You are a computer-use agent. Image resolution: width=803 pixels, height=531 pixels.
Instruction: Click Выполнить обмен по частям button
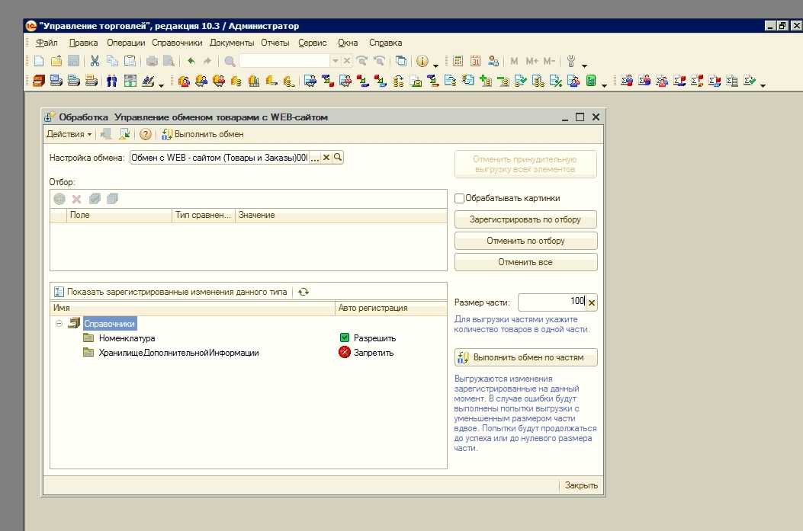point(525,357)
